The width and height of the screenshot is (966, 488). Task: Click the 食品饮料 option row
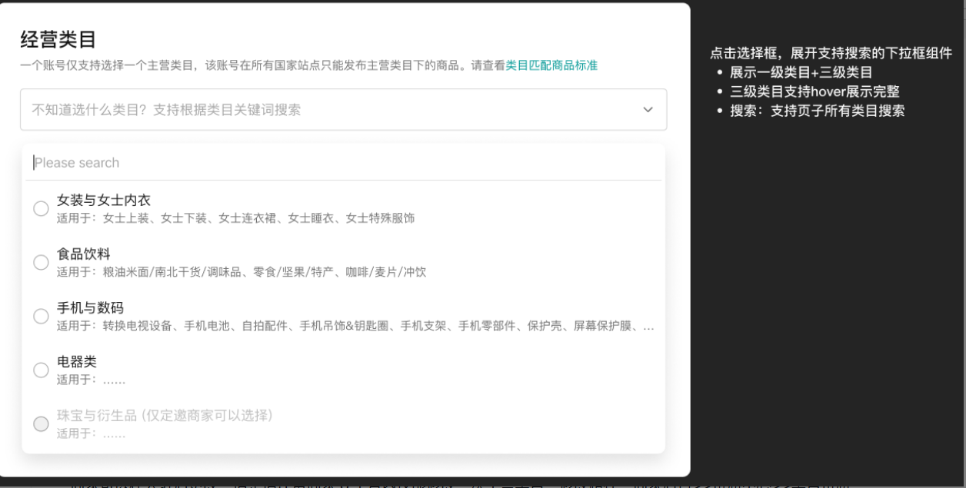click(83, 254)
